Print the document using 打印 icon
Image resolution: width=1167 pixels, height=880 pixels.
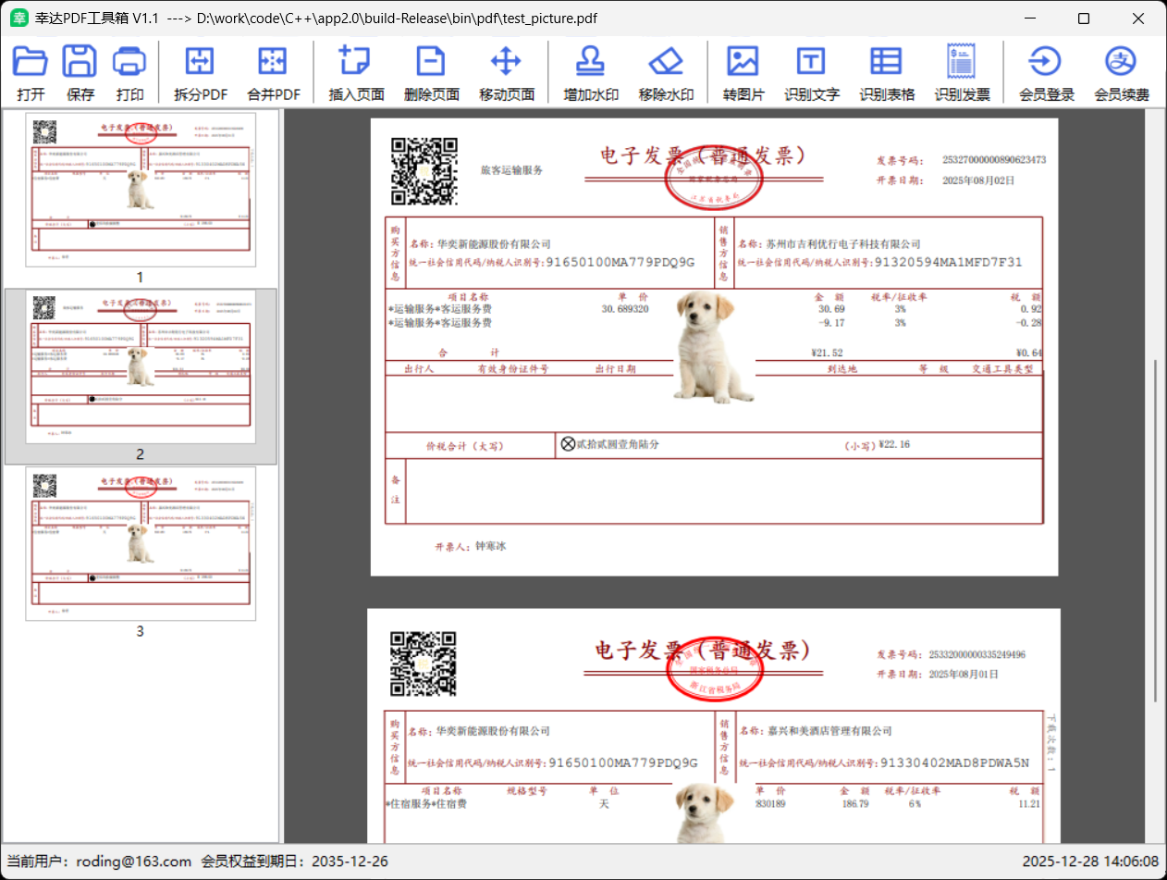coord(130,62)
